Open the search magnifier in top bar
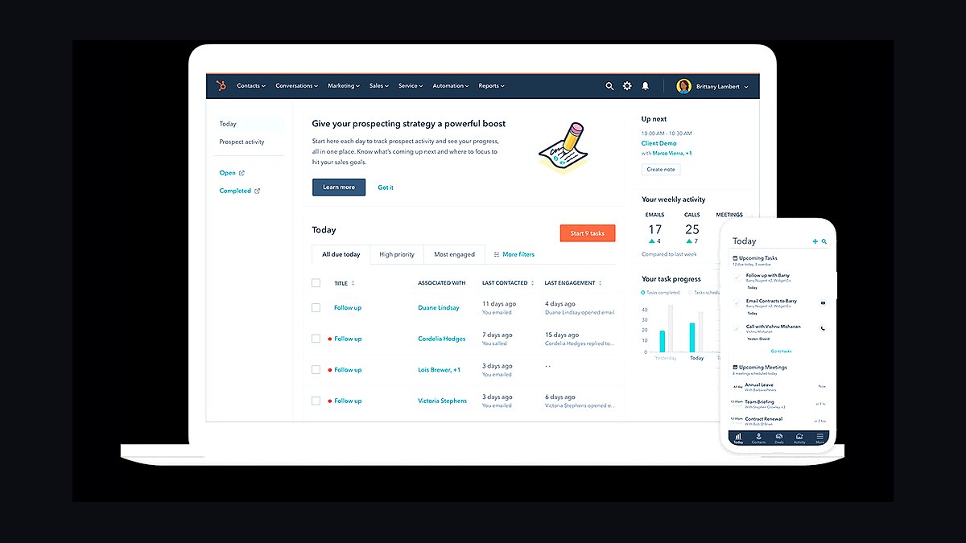Screen dimensions: 966x543 click(x=609, y=86)
